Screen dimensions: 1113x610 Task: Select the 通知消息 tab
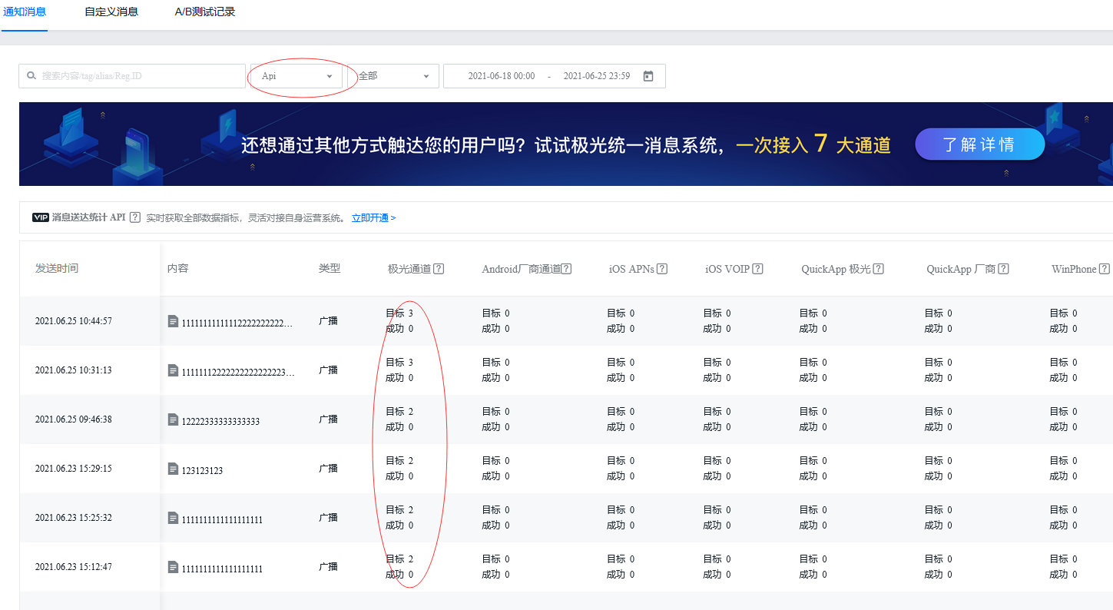(25, 12)
